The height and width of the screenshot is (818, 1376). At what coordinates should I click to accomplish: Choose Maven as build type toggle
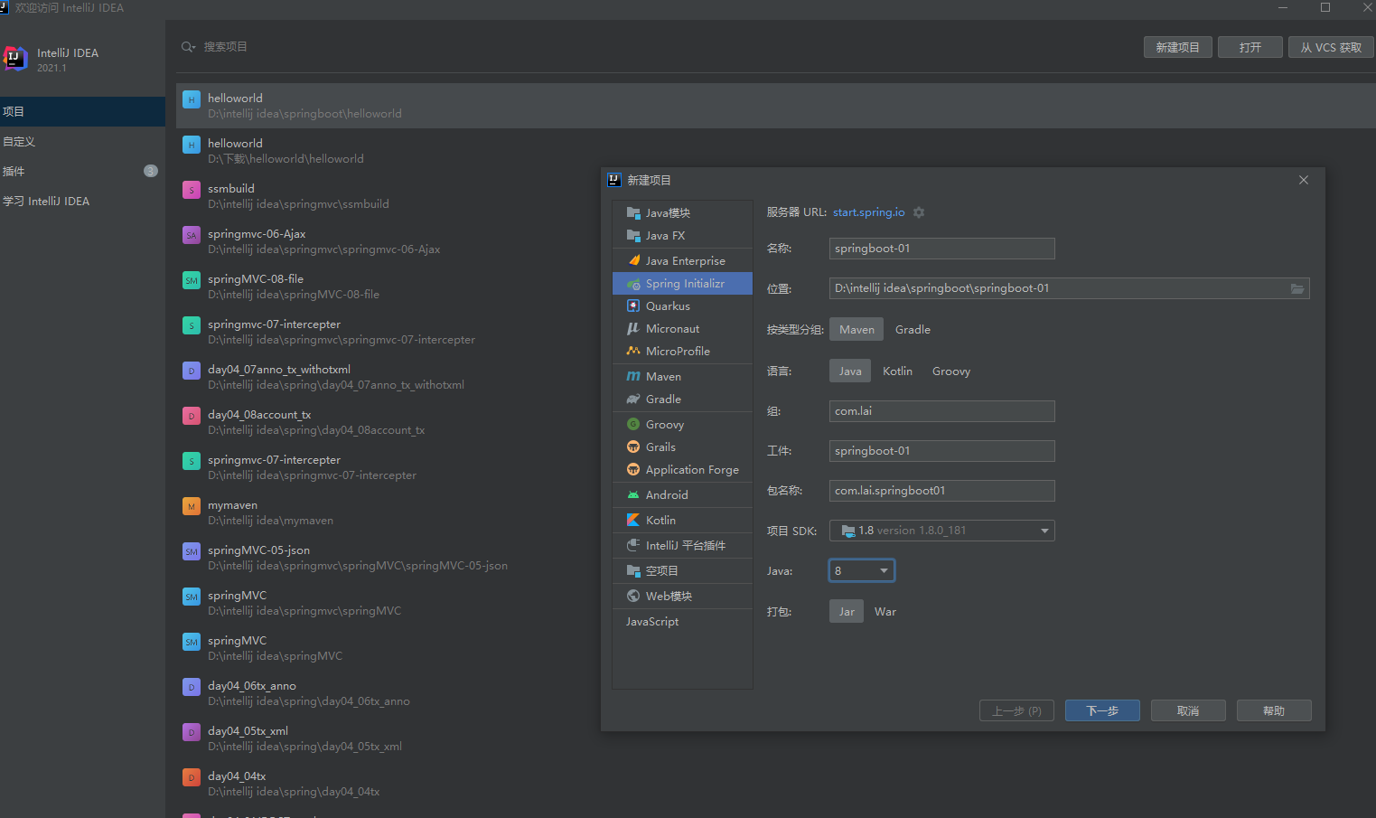[856, 330]
